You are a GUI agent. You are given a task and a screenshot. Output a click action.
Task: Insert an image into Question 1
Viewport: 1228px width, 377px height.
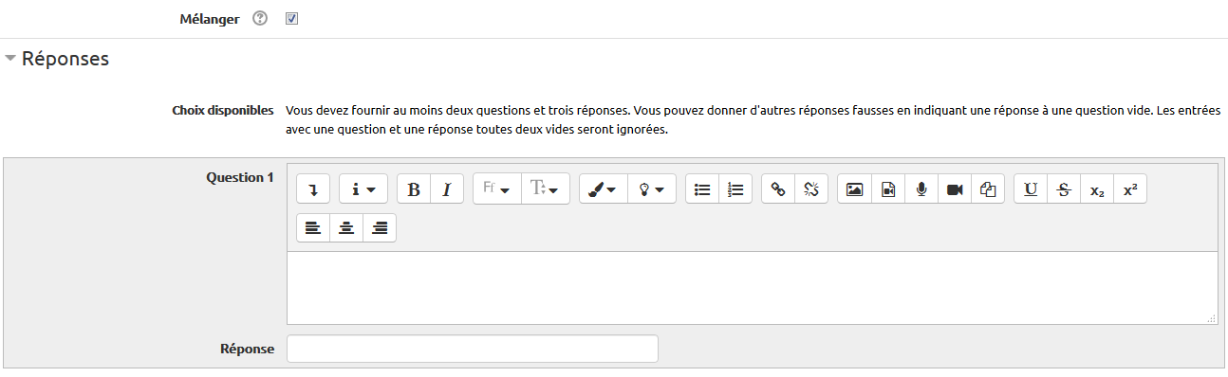click(854, 189)
